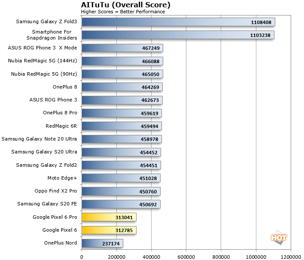Image resolution: width=304 pixels, height=260 pixels.
Task: Click the 466088 score value
Action: pos(151,61)
